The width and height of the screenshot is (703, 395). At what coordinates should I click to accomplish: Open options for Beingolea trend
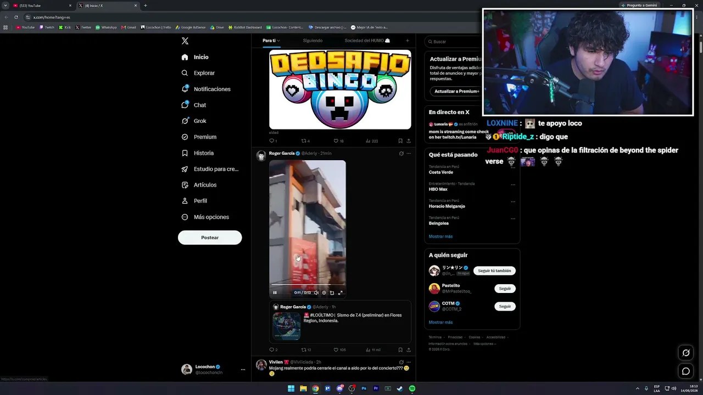(x=513, y=218)
